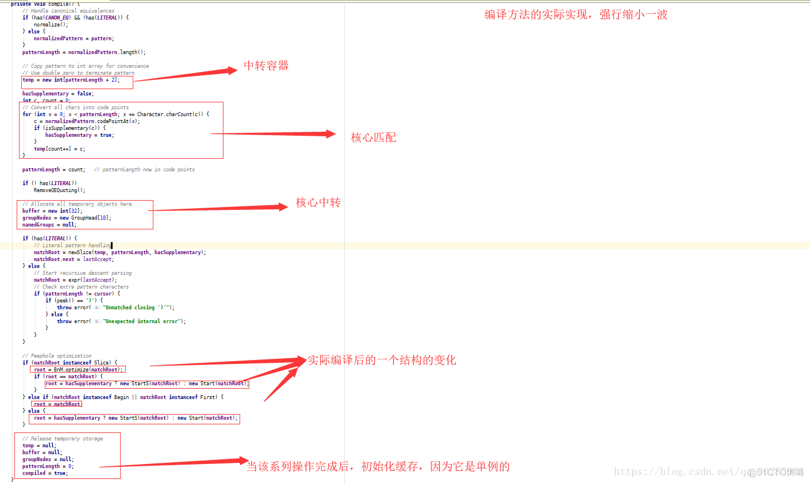Click comment "// Release temporary storage"
This screenshot has height=483, width=810.
(63, 439)
